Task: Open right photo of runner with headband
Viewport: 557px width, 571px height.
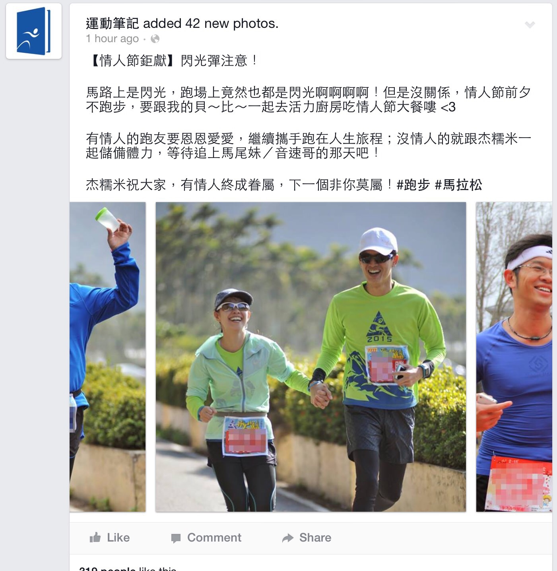Action: click(514, 357)
